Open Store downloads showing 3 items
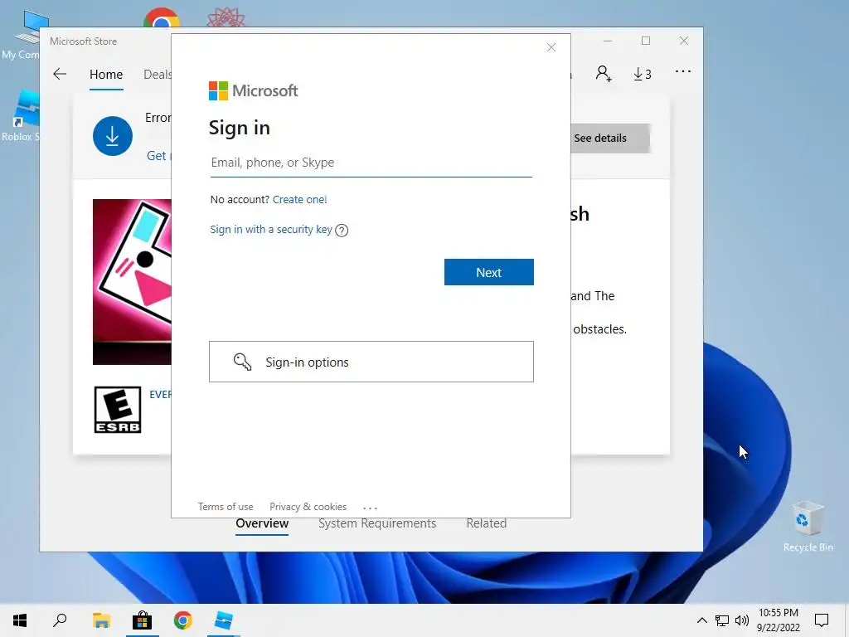 [643, 74]
